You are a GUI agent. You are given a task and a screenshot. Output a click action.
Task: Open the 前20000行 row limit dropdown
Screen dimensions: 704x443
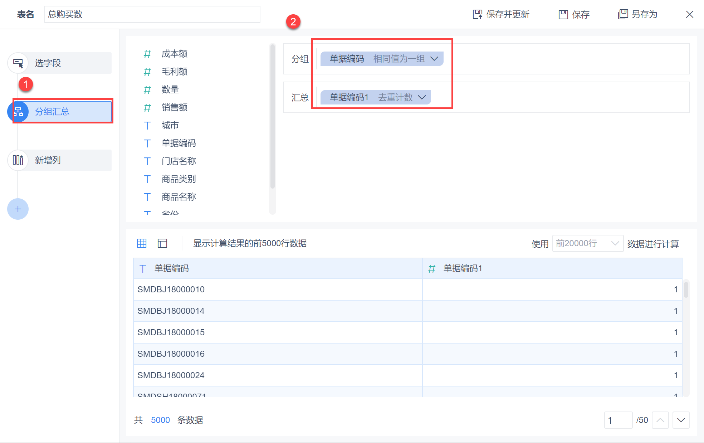[x=587, y=243]
